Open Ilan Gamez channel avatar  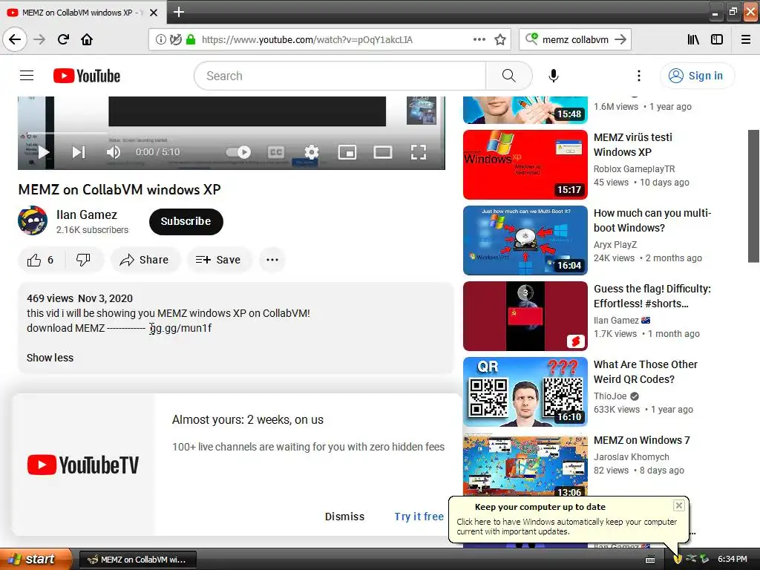coord(33,220)
